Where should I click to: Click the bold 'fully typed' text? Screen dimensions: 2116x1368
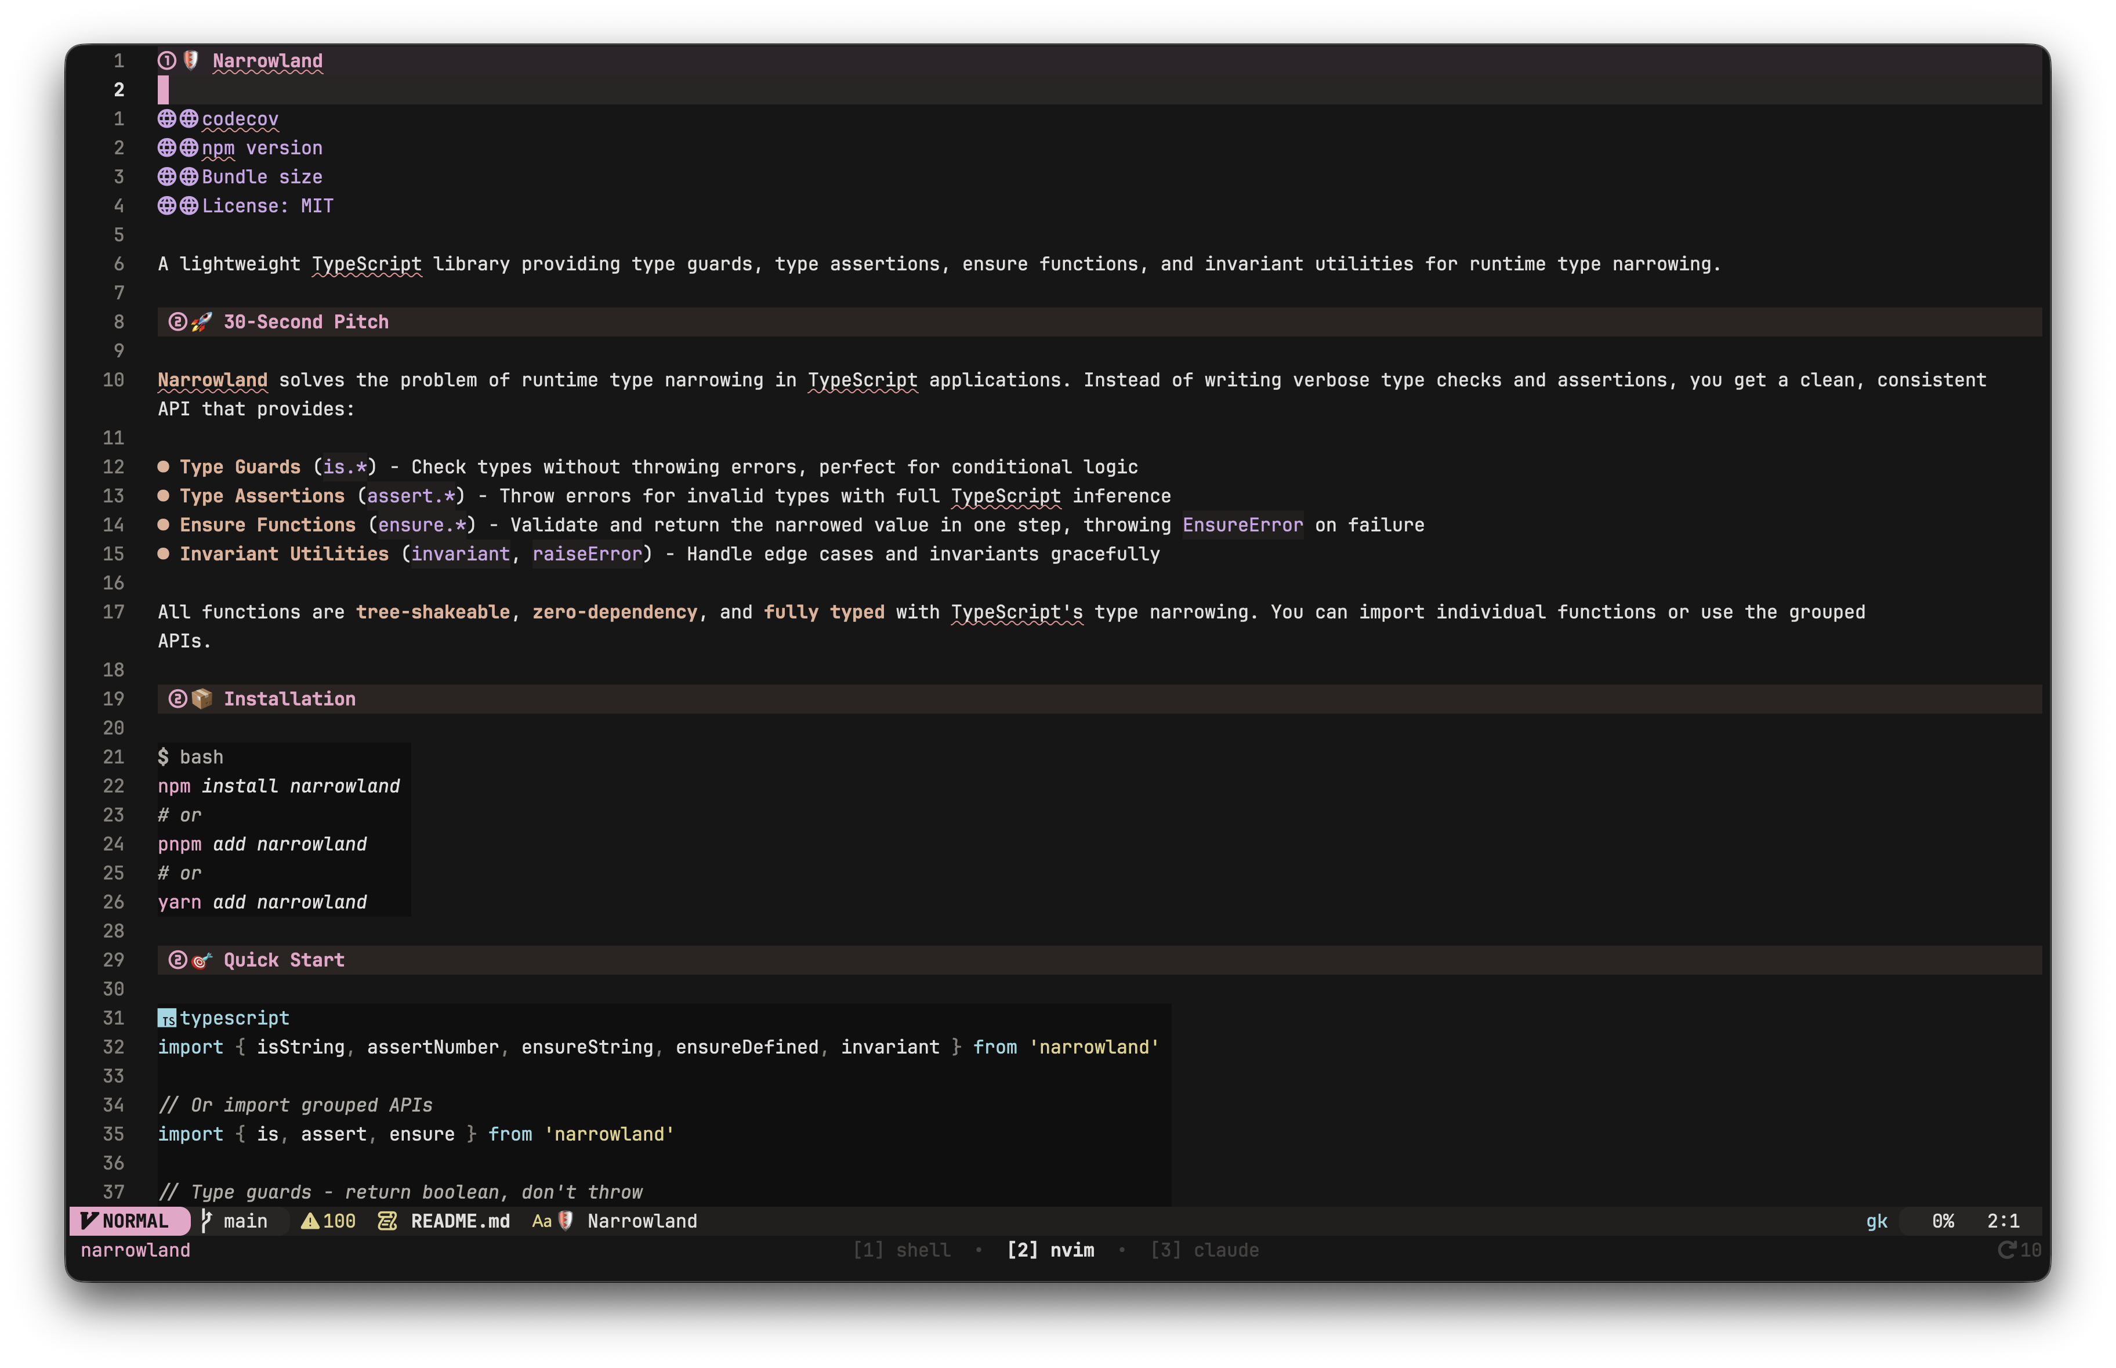tap(824, 612)
